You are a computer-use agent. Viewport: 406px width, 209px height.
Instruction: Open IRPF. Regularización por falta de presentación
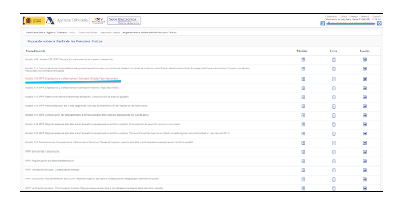50,161
